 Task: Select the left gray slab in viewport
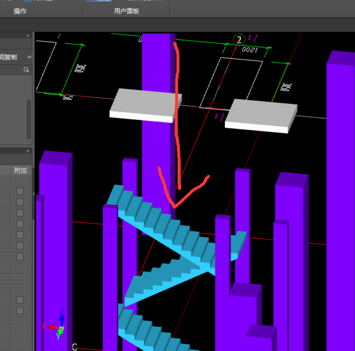(x=145, y=105)
